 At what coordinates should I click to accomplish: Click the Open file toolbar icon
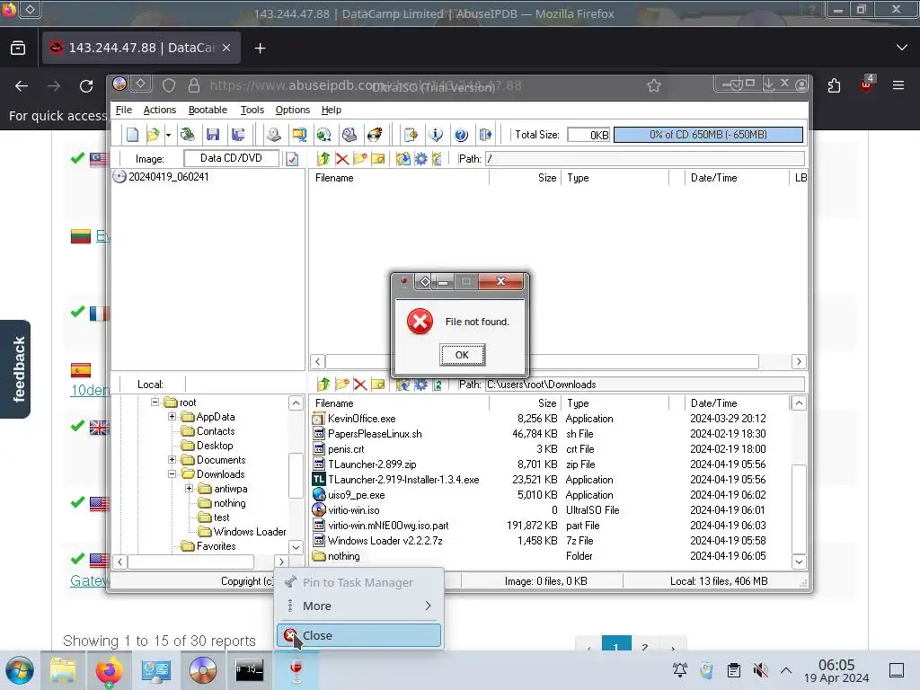153,135
